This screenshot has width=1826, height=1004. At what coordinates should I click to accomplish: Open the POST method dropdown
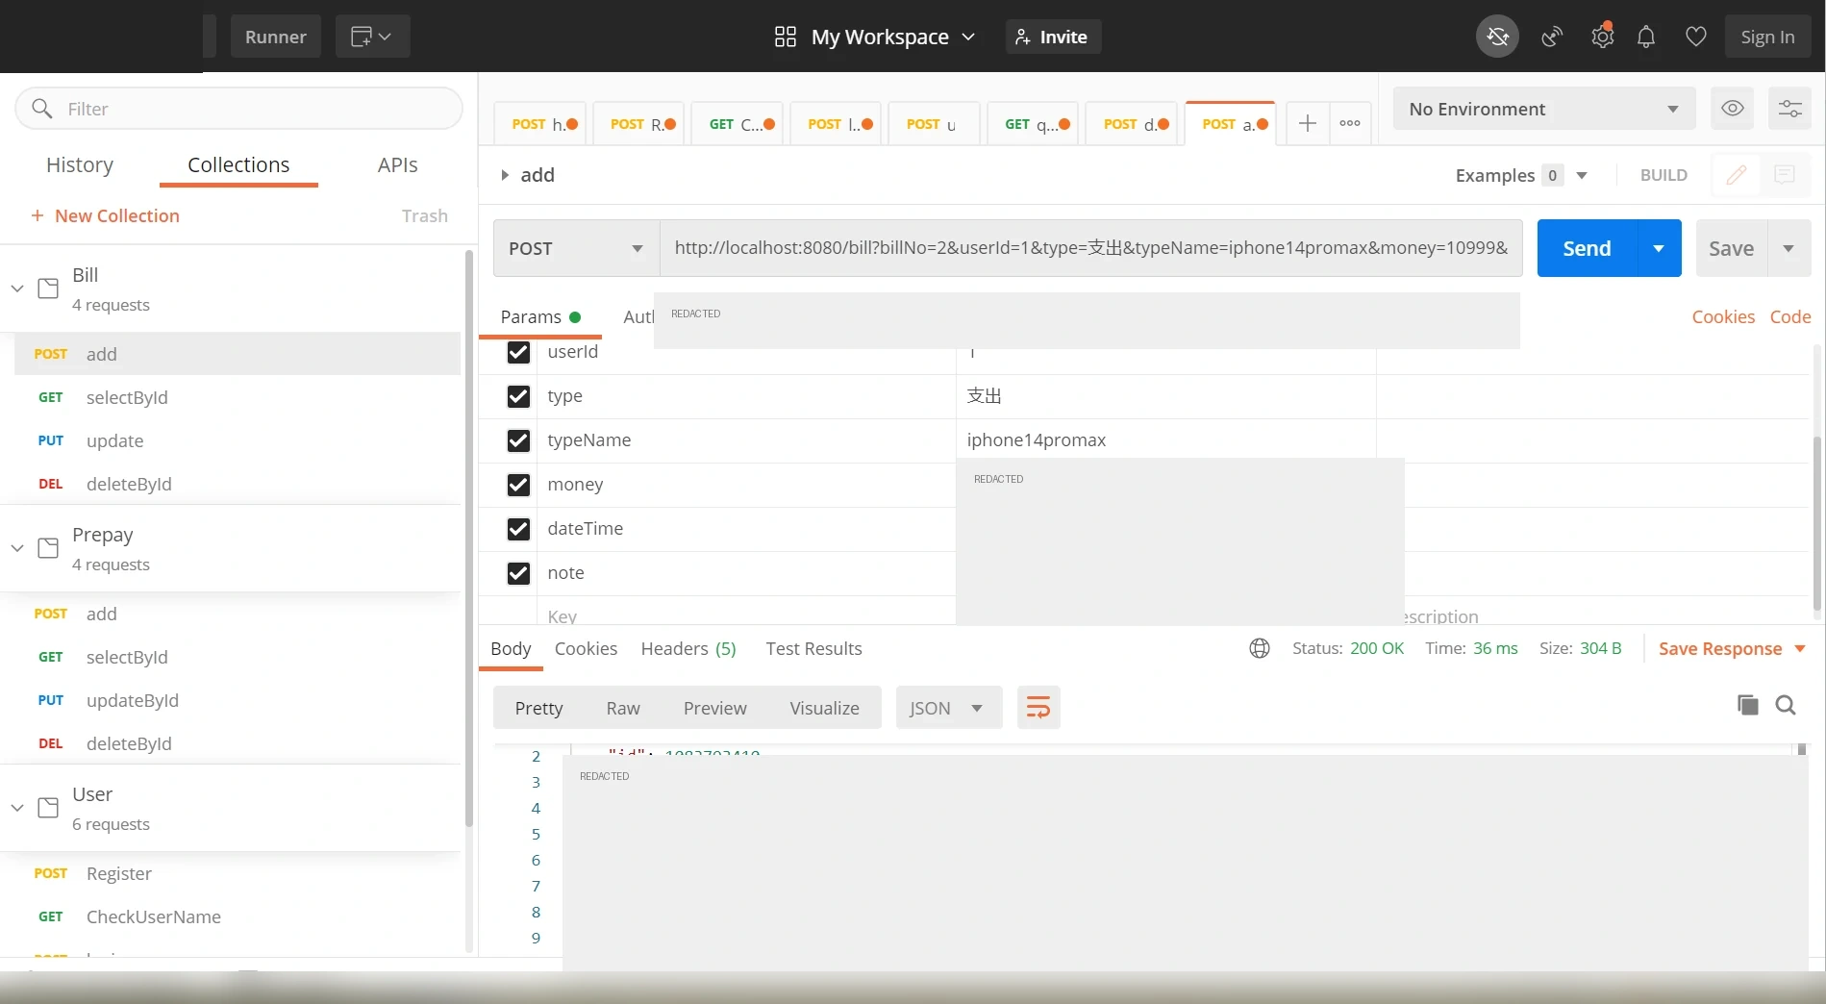point(576,248)
